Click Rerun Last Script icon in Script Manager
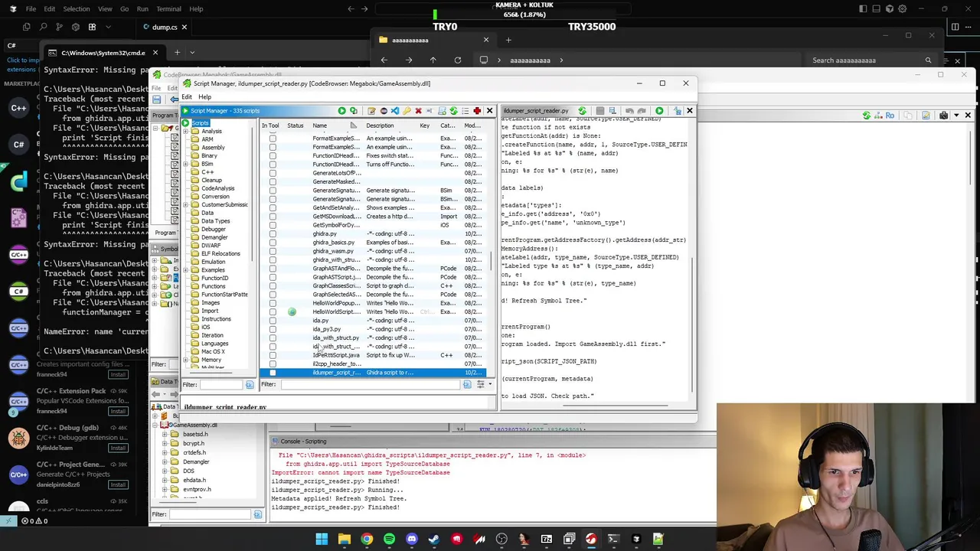980x551 pixels. point(353,111)
